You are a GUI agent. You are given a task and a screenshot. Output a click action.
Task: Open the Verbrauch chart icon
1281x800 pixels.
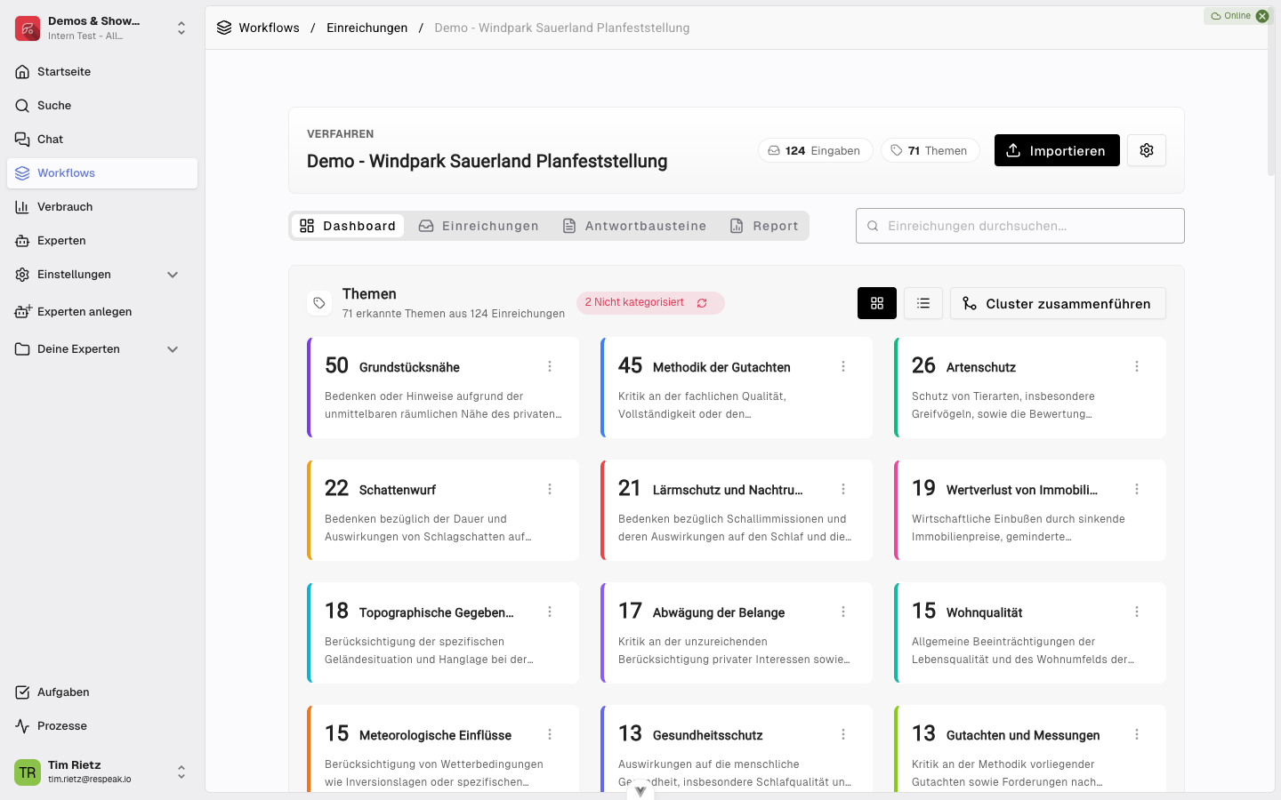pyautogui.click(x=22, y=207)
